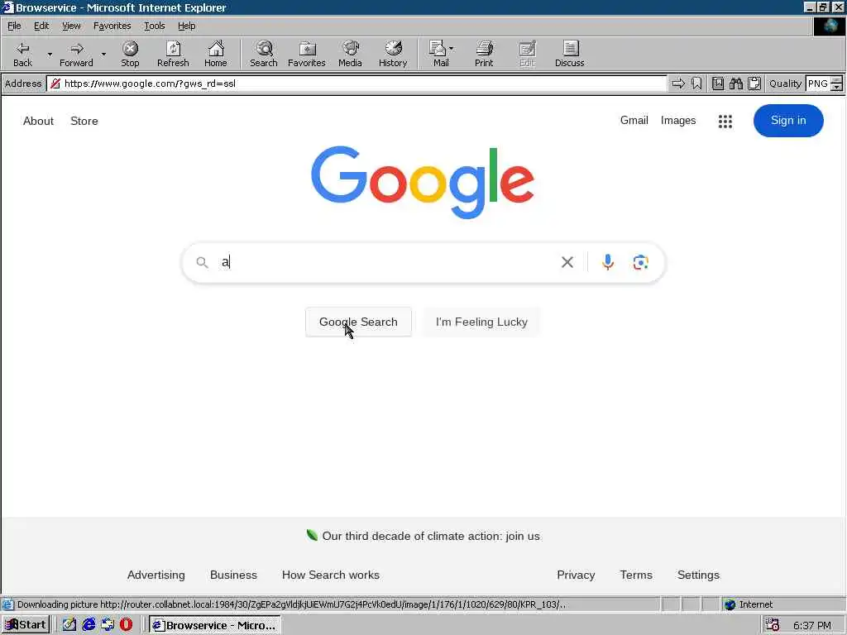The height and width of the screenshot is (635, 847).
Task: Launch Opera from the quick launch bar
Action: [126, 625]
